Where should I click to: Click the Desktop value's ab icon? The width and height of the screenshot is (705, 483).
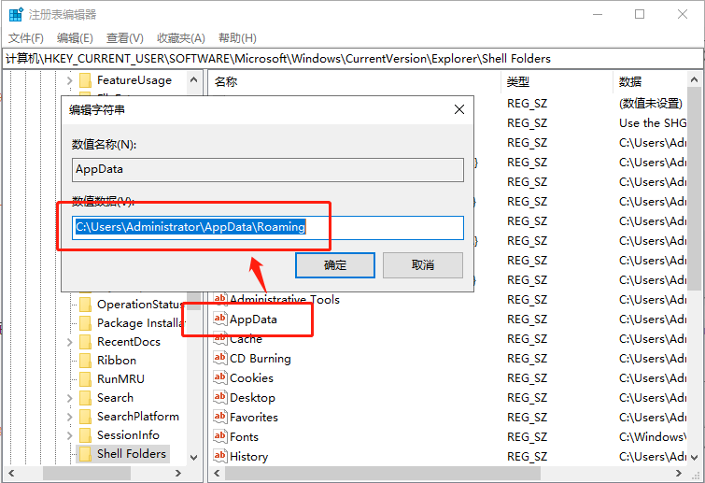tap(220, 398)
